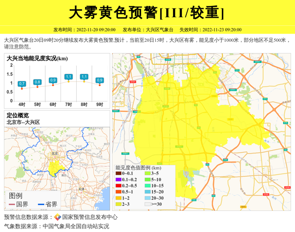Select the 20~30 light blue legend swatch
Screen dimensions: 295x232
[147, 198]
